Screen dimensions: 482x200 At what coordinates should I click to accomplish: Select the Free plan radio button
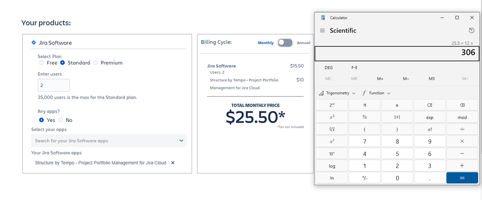pos(41,63)
